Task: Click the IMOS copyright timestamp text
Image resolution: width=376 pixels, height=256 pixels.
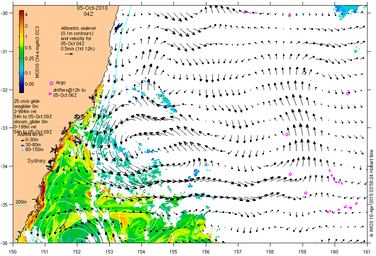Action: point(371,194)
